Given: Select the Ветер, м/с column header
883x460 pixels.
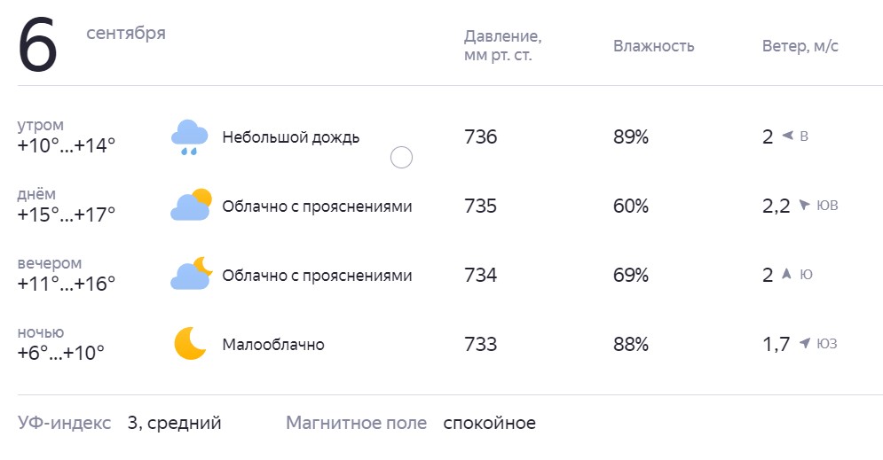Looking at the screenshot, I should pyautogui.click(x=800, y=45).
